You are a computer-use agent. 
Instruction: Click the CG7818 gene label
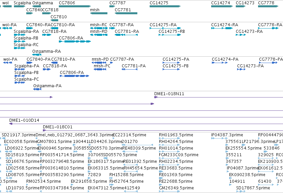50,10
